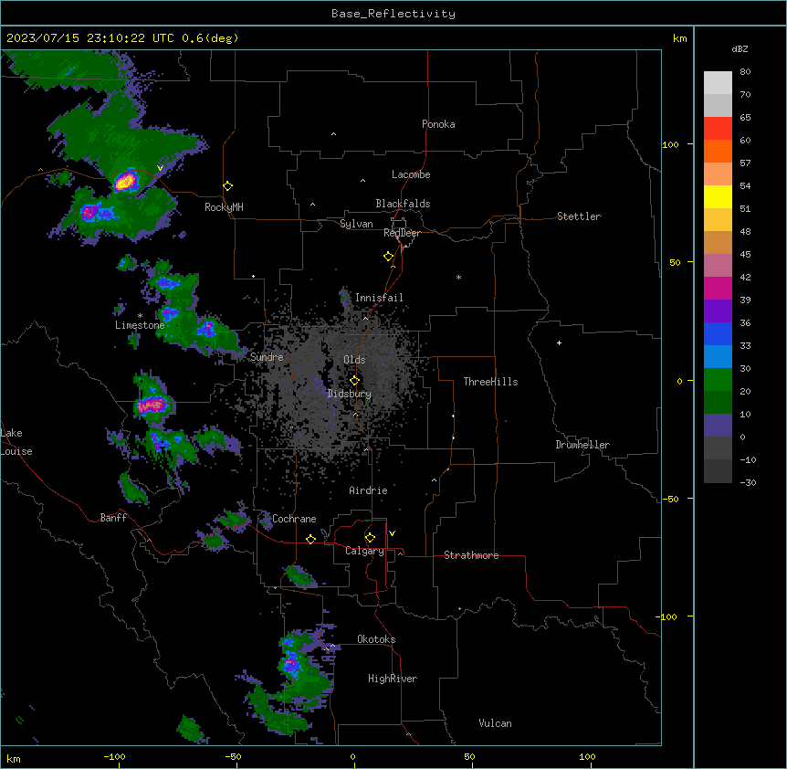Click the yellow diamond marker above Calgary label

(370, 538)
